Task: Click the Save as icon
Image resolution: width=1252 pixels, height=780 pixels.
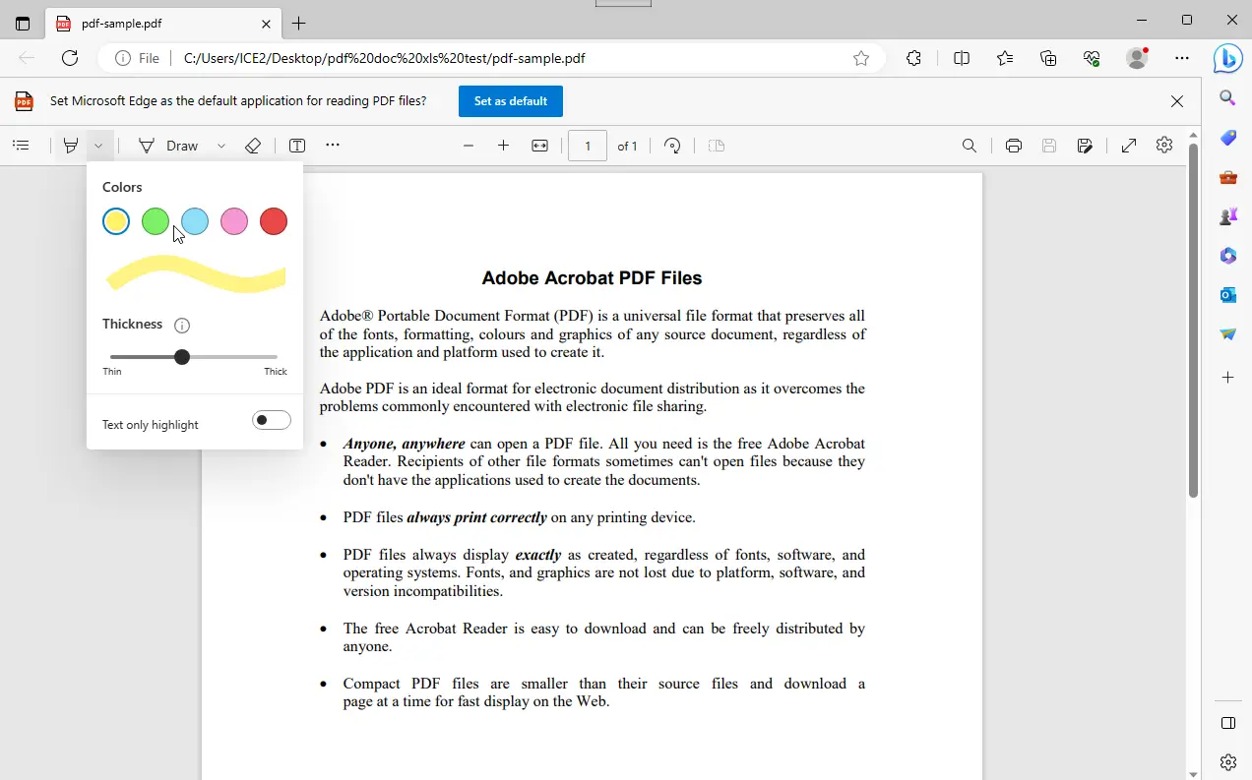Action: pos(1085,146)
